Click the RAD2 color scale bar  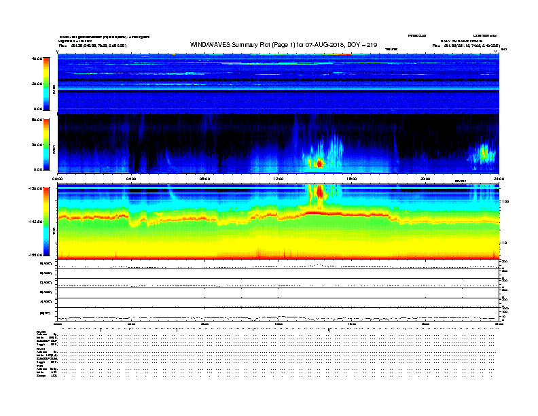pyautogui.click(x=46, y=84)
